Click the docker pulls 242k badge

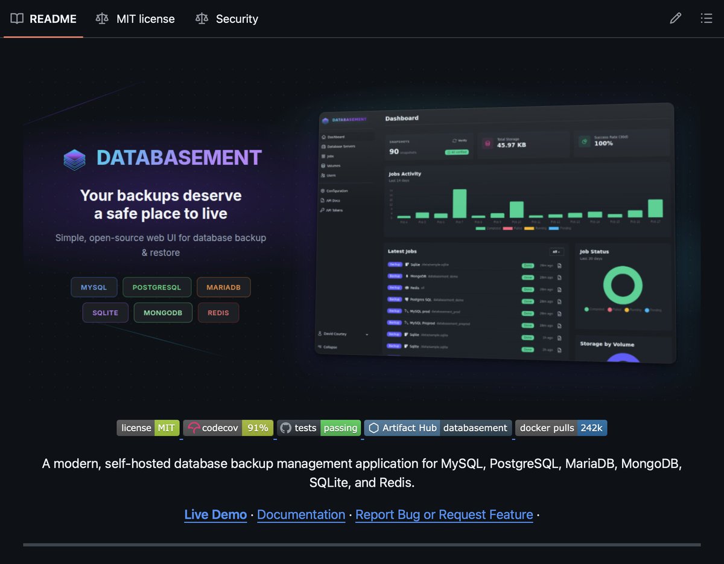point(561,428)
